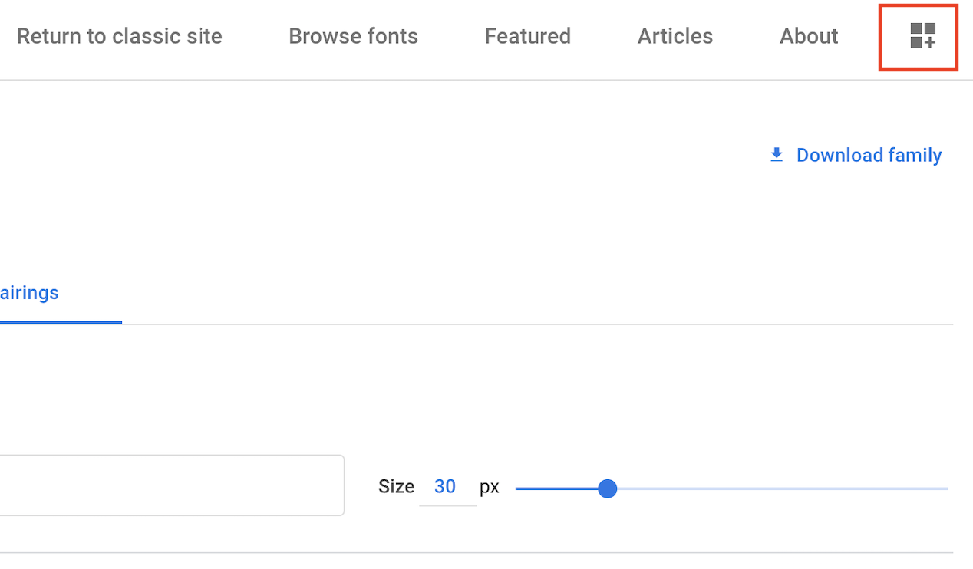Open the selected families grid icon
The height and width of the screenshot is (569, 973).
coord(922,35)
